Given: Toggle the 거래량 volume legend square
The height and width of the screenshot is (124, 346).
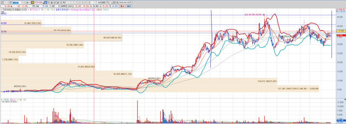Looking at the screenshot, I should click(2, 99).
